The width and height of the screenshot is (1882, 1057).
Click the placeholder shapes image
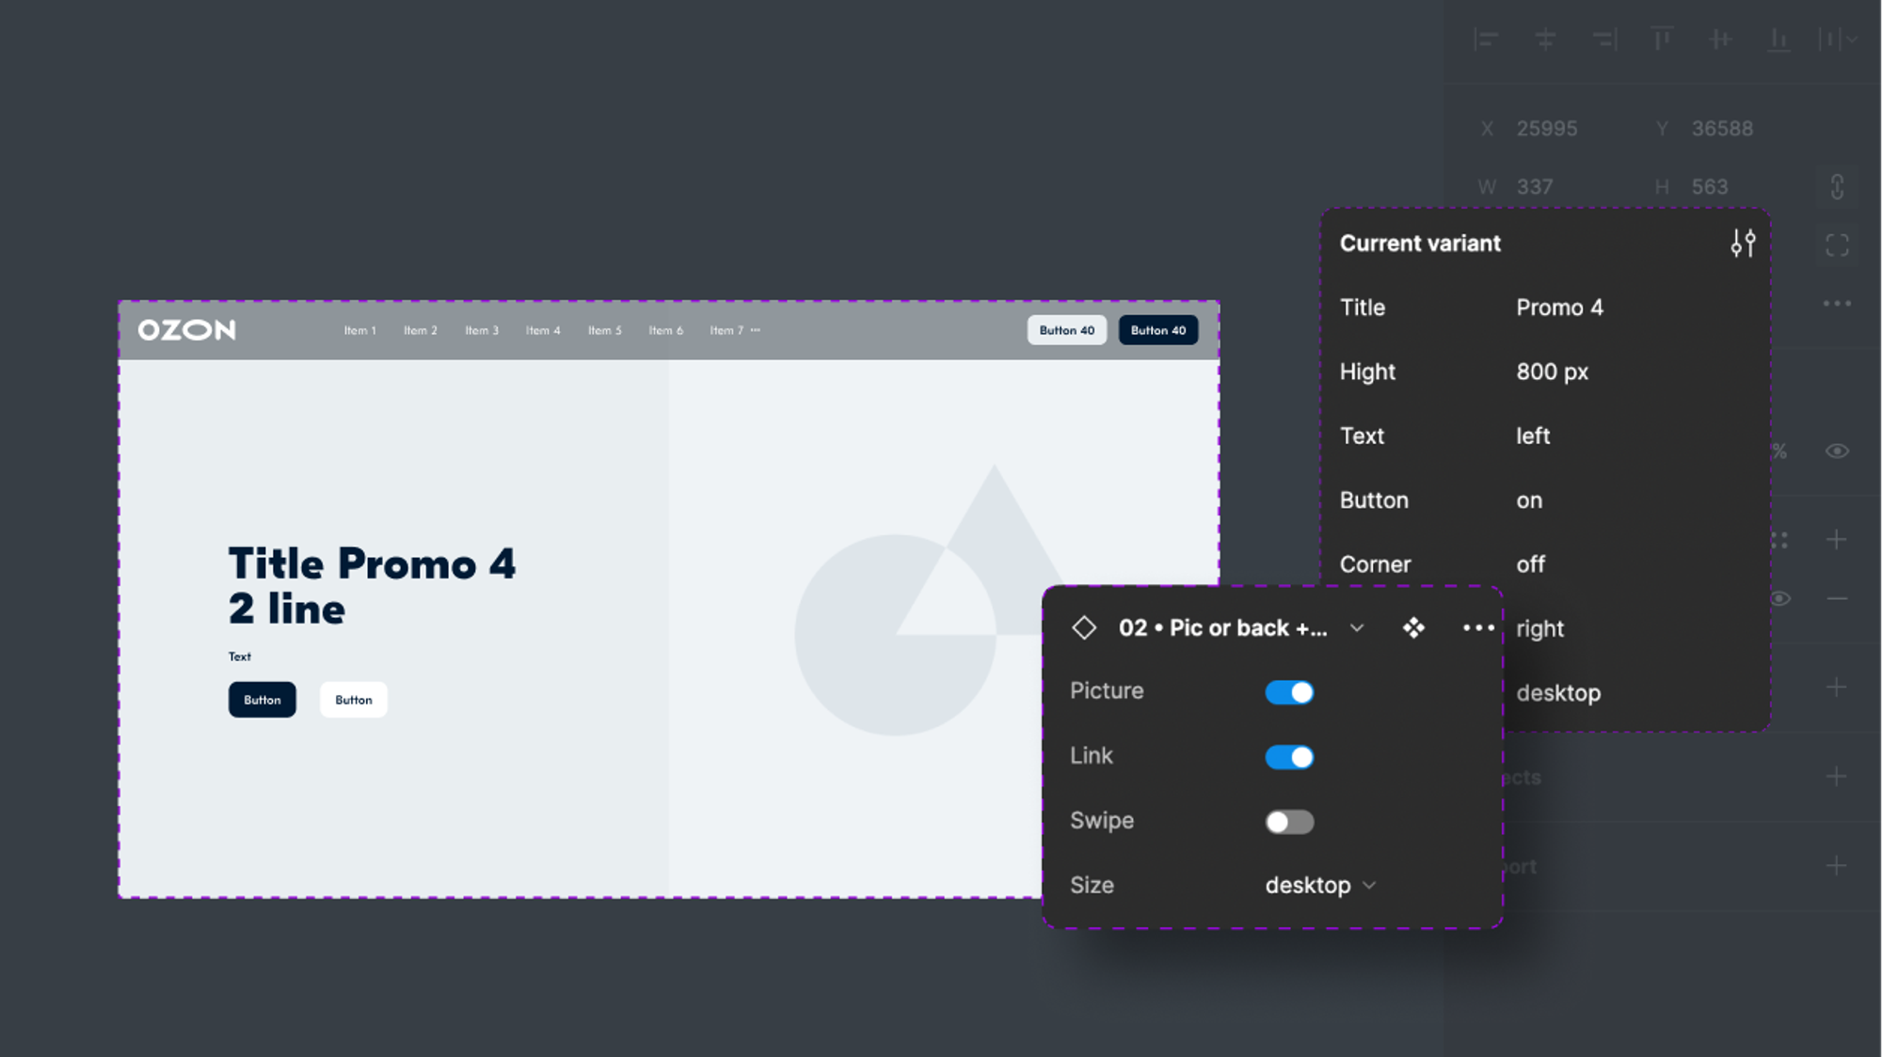pyautogui.click(x=932, y=600)
